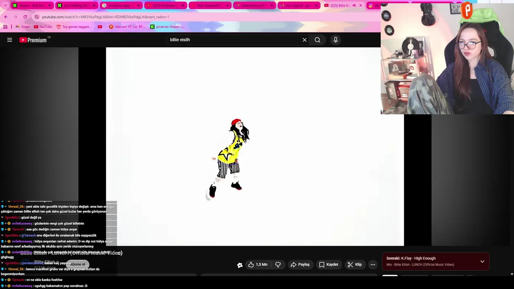Like the video (1,5 Mn)
The image size is (514, 289).
258,265
